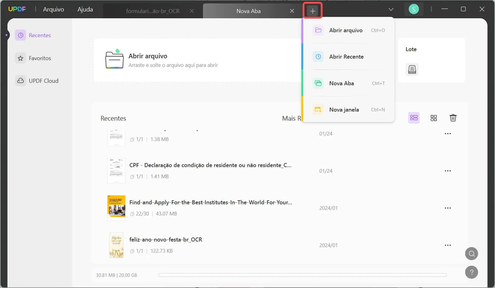
Task: Click the thumbnail of the 1.38 MB file
Action: pos(116,138)
